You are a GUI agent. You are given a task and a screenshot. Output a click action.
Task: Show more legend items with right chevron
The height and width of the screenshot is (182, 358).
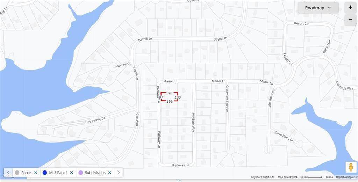tap(119, 173)
